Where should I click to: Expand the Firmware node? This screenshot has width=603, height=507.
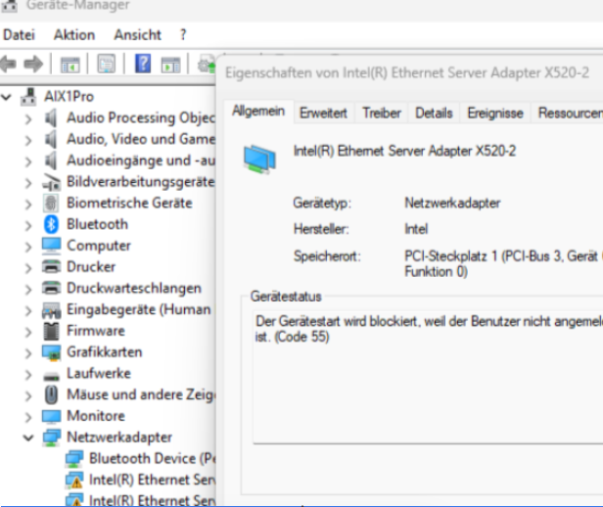point(28,332)
